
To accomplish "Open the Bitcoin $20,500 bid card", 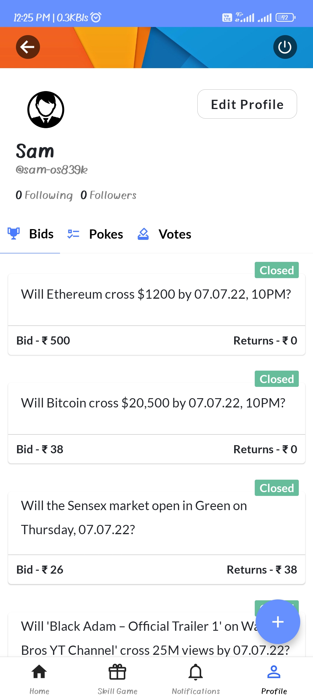I will (156, 409).
